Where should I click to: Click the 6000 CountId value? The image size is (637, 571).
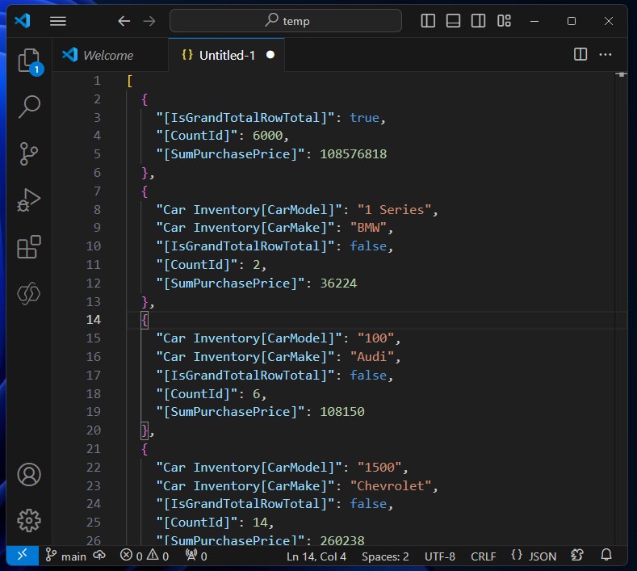click(x=268, y=136)
